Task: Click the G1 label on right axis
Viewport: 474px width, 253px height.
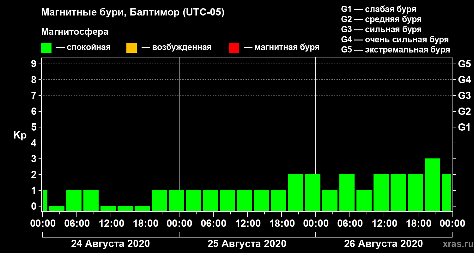Action: [464, 127]
